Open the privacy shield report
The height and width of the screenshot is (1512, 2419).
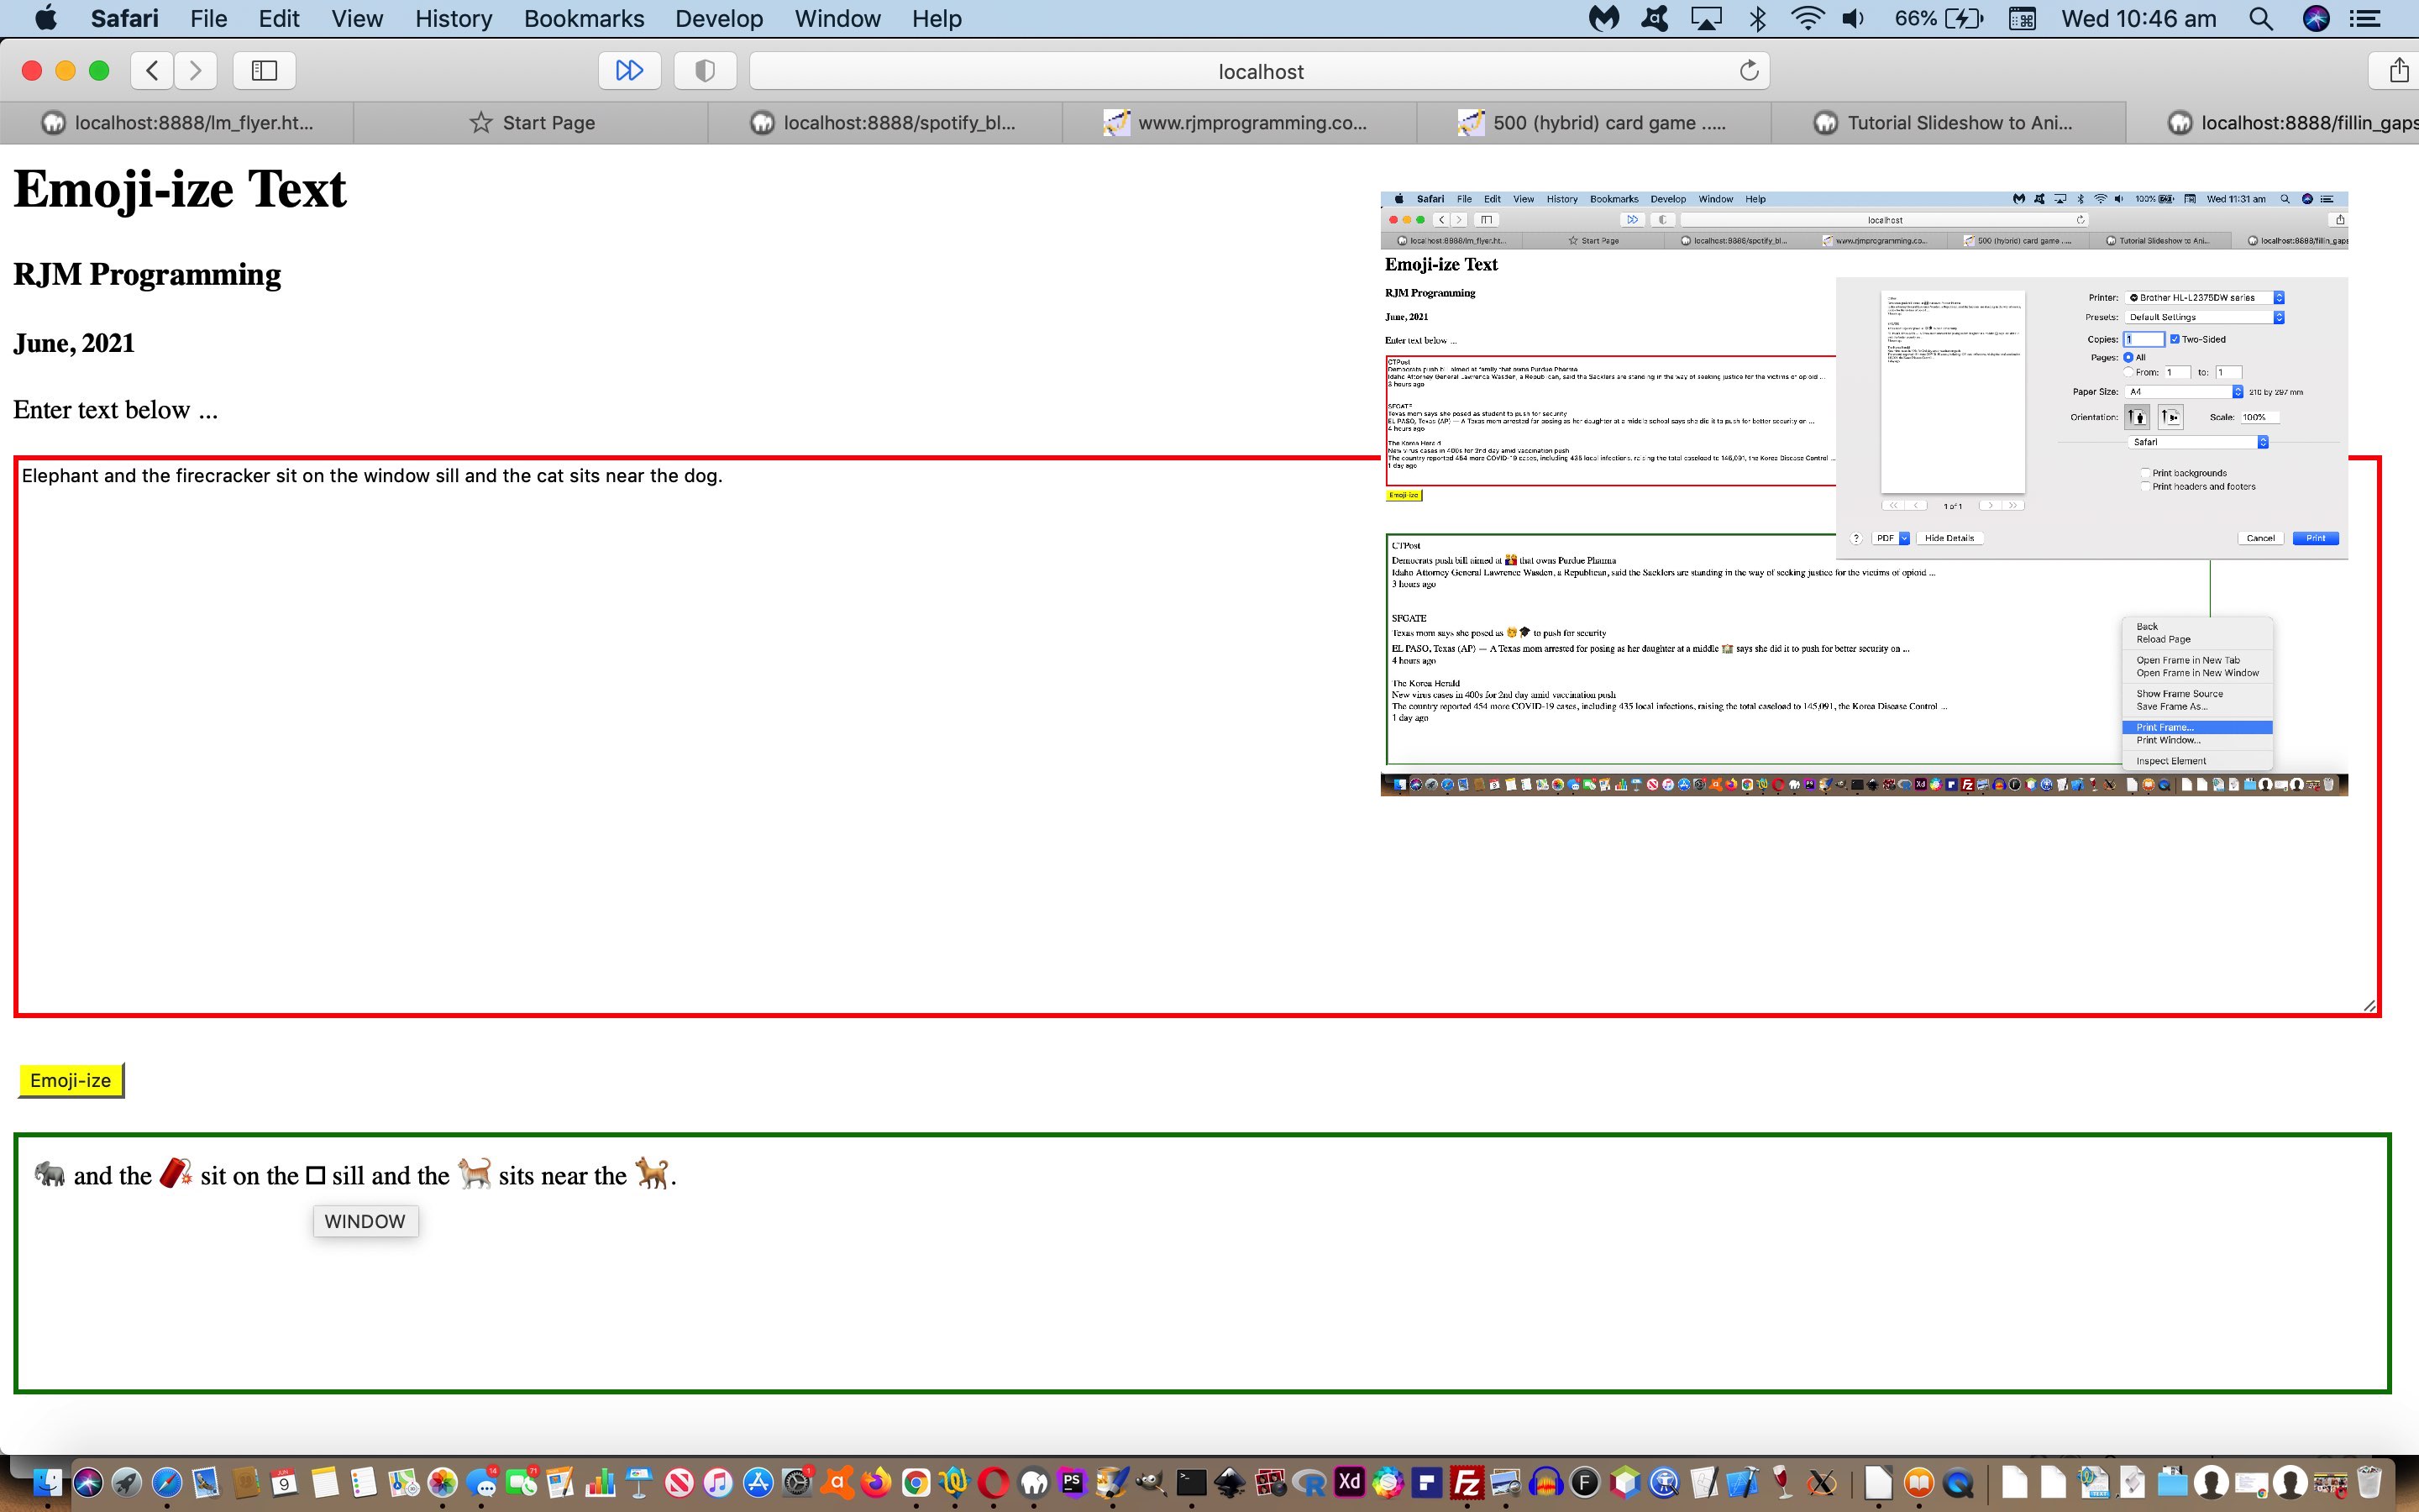point(705,70)
